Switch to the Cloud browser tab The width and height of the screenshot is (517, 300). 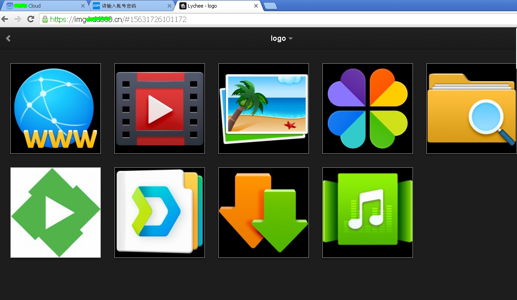tap(45, 5)
